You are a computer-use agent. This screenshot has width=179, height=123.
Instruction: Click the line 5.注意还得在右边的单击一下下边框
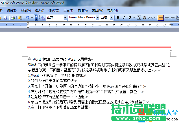57,97
